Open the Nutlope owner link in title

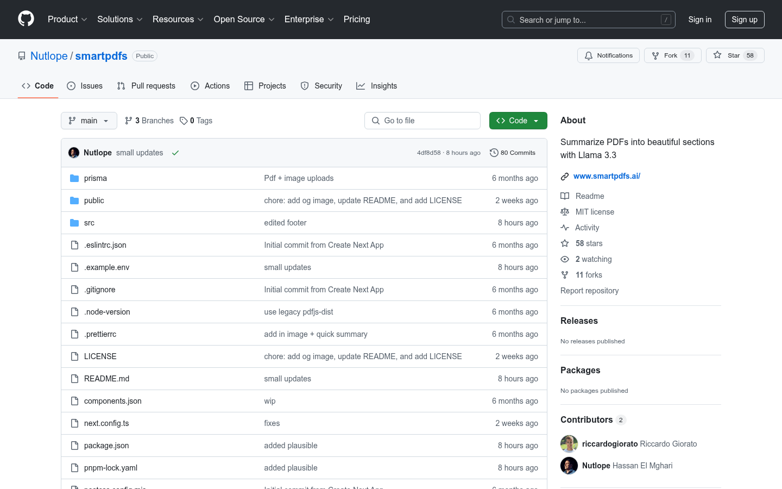click(49, 56)
